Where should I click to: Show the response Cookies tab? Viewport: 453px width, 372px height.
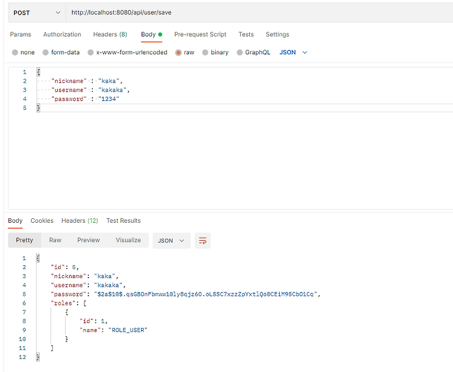pos(42,220)
